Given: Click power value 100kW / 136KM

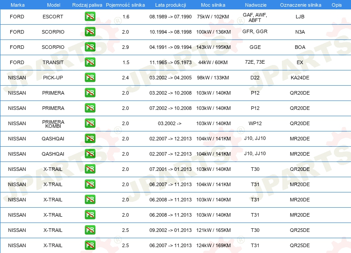Looking at the screenshot, I should [x=213, y=32].
